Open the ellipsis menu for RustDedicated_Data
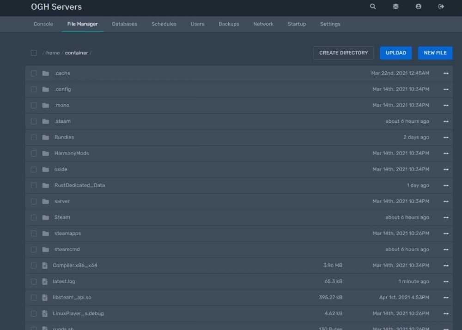Viewport: 462px width, 330px height. (x=445, y=186)
